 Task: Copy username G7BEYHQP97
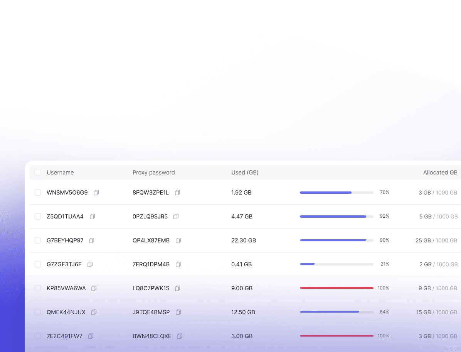(x=92, y=240)
